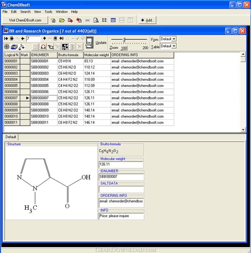Click the export icon with red arrow
Image resolution: width=251 pixels, height=253 pixels.
(x=70, y=20)
